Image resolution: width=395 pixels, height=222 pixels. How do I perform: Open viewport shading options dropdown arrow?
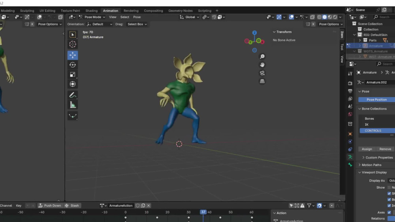(x=340, y=17)
